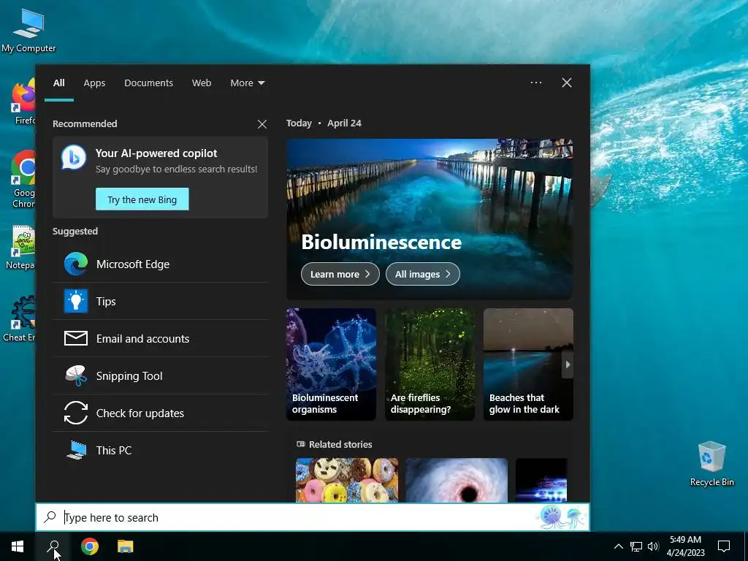Open the donuts related story thumbnail
This screenshot has height=561, width=748.
[347, 480]
